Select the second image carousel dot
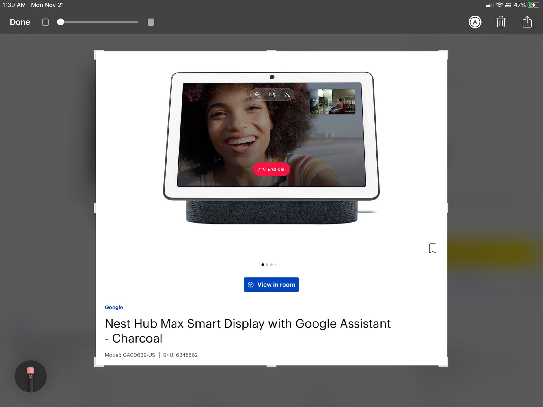The height and width of the screenshot is (407, 543). (x=267, y=265)
